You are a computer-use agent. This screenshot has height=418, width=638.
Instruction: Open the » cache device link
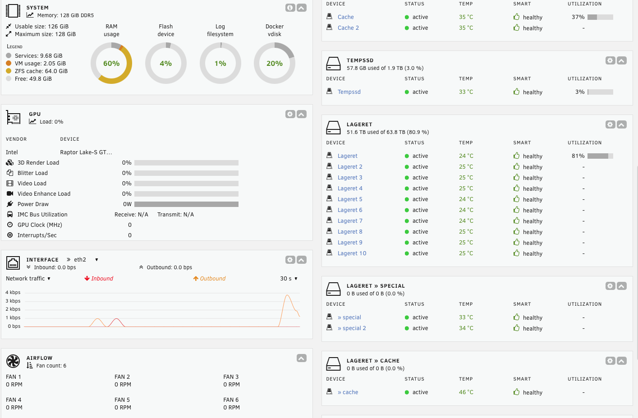tap(348, 392)
